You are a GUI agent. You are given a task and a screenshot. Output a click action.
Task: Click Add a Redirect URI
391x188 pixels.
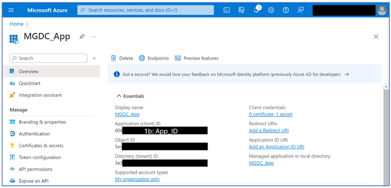click(269, 130)
